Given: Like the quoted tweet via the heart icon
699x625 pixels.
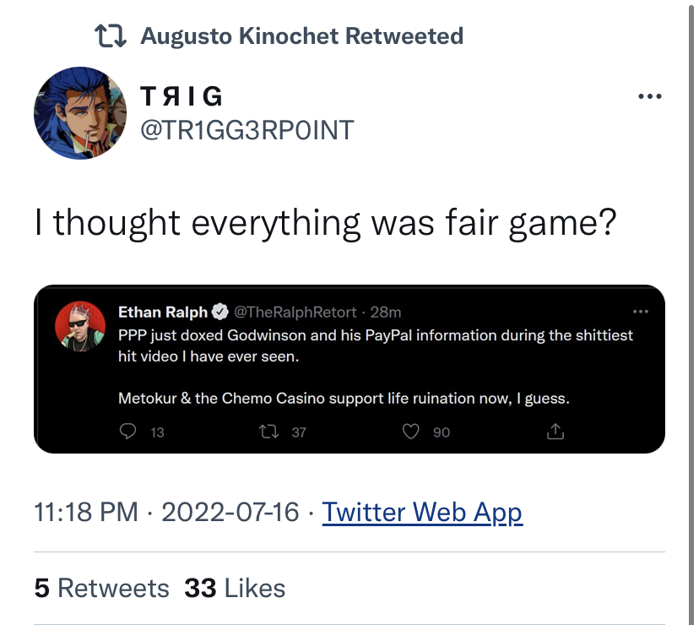Looking at the screenshot, I should point(410,432).
